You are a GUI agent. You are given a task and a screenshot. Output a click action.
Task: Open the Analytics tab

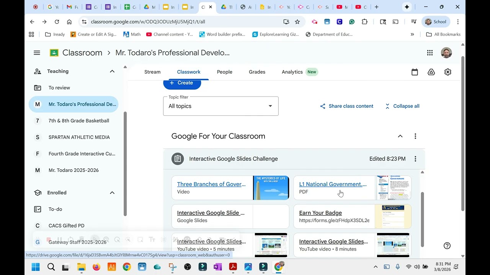pyautogui.click(x=300, y=72)
